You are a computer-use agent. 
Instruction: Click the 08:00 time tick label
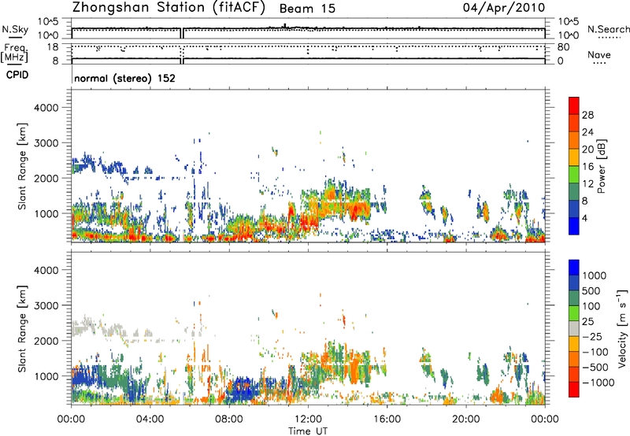pos(229,419)
